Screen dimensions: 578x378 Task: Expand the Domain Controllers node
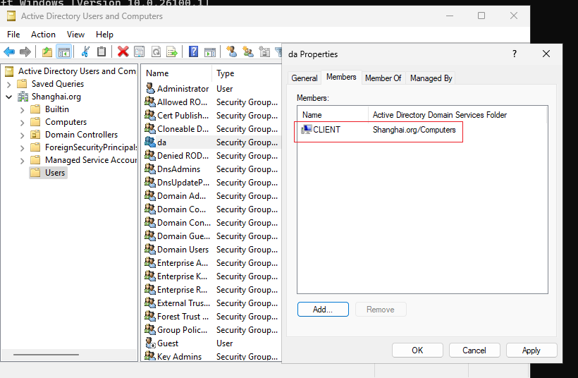(x=22, y=135)
